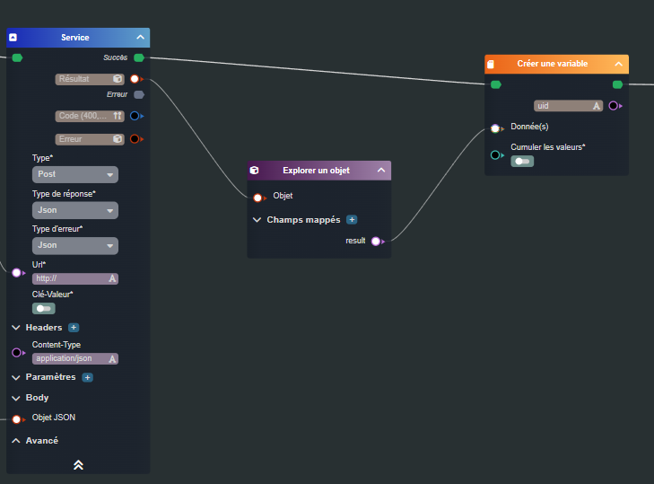
Task: Open the Type de réponse dropdown
Action: pos(75,210)
